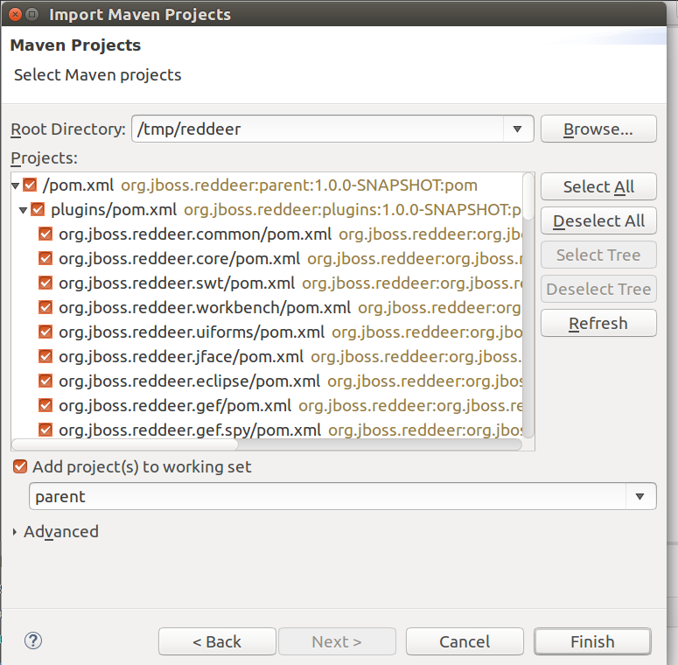Image resolution: width=678 pixels, height=665 pixels.
Task: Click the Refresh button
Action: coord(598,324)
